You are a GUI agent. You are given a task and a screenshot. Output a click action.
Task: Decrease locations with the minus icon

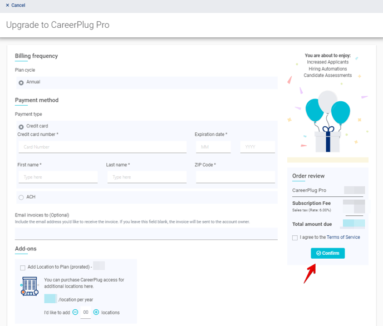pyautogui.click(x=76, y=312)
